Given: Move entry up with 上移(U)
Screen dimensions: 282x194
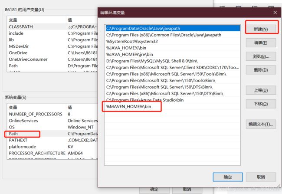Looking at the screenshot, I should [x=260, y=90].
